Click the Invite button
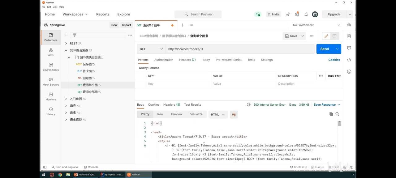The height and width of the screenshot is (178, 396). pyautogui.click(x=273, y=14)
